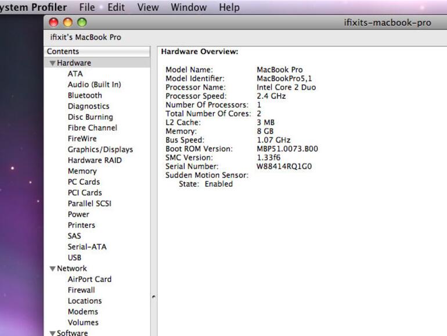The width and height of the screenshot is (447, 336).
Task: Select ATA in the Hardware list
Action: point(75,74)
